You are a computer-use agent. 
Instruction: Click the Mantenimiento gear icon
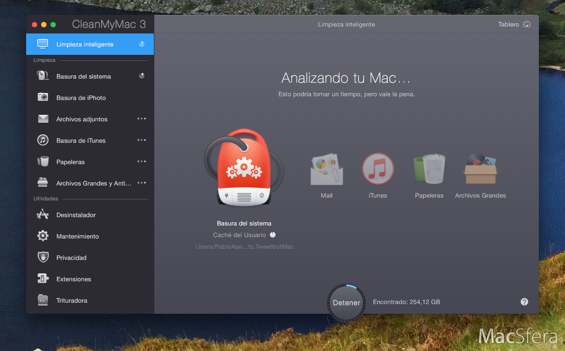pos(43,236)
